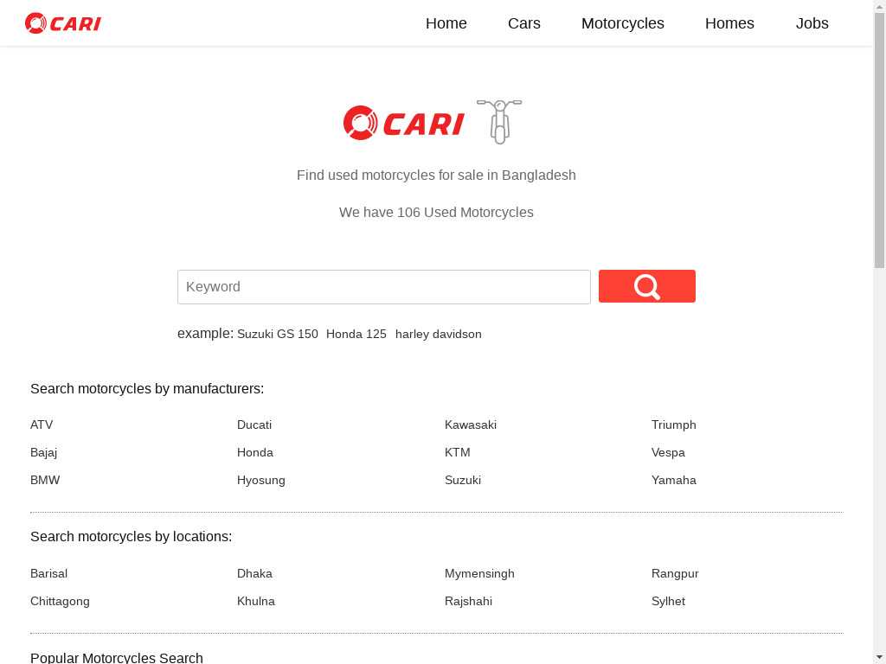
Task: Go to the Cars section
Action: 523,23
